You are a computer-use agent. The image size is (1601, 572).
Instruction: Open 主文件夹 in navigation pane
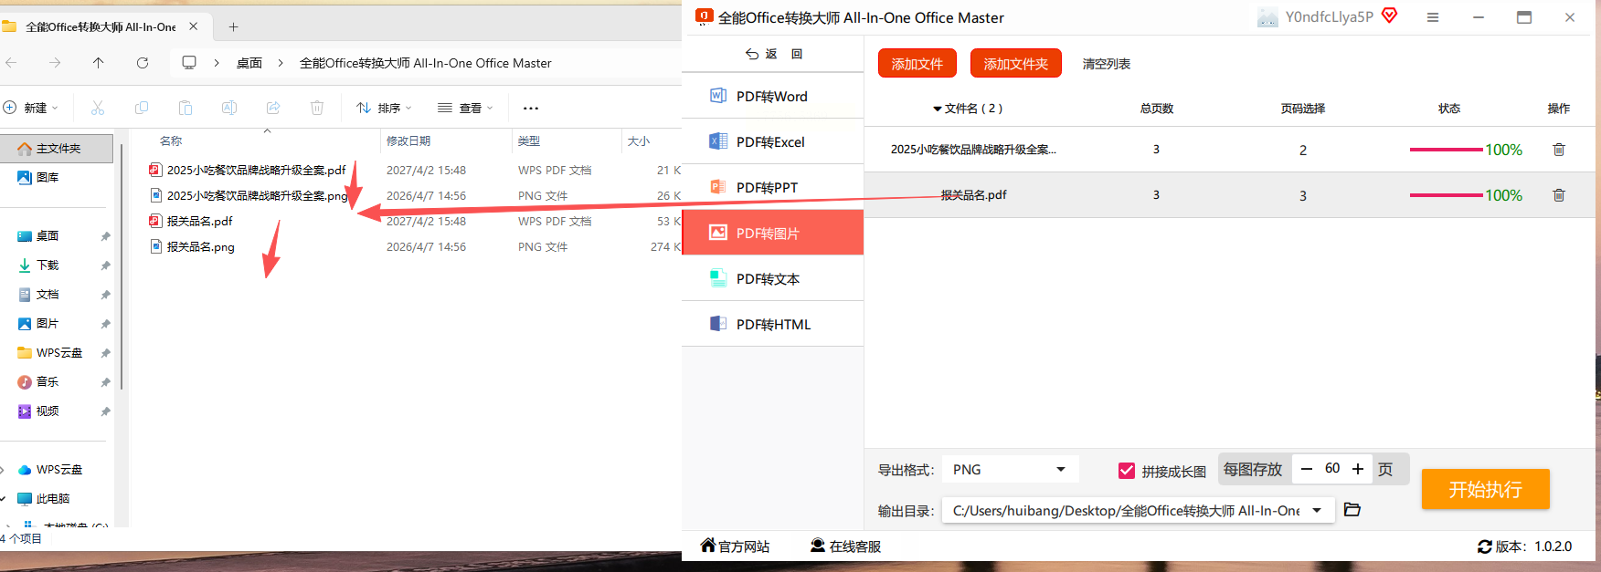tap(57, 148)
